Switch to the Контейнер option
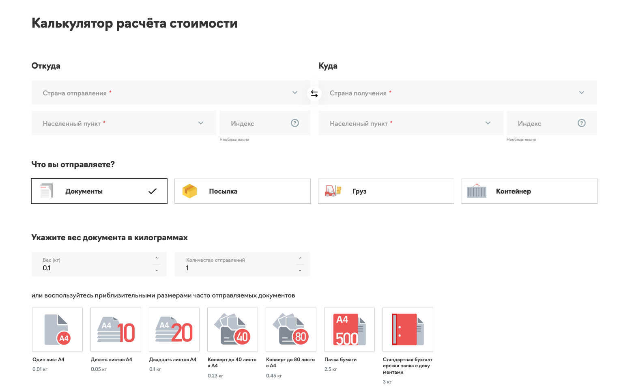The width and height of the screenshot is (634, 390). click(x=529, y=191)
